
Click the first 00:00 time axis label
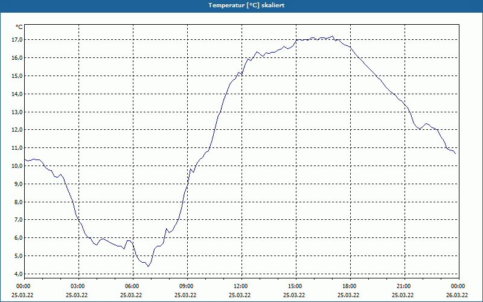pyautogui.click(x=23, y=286)
